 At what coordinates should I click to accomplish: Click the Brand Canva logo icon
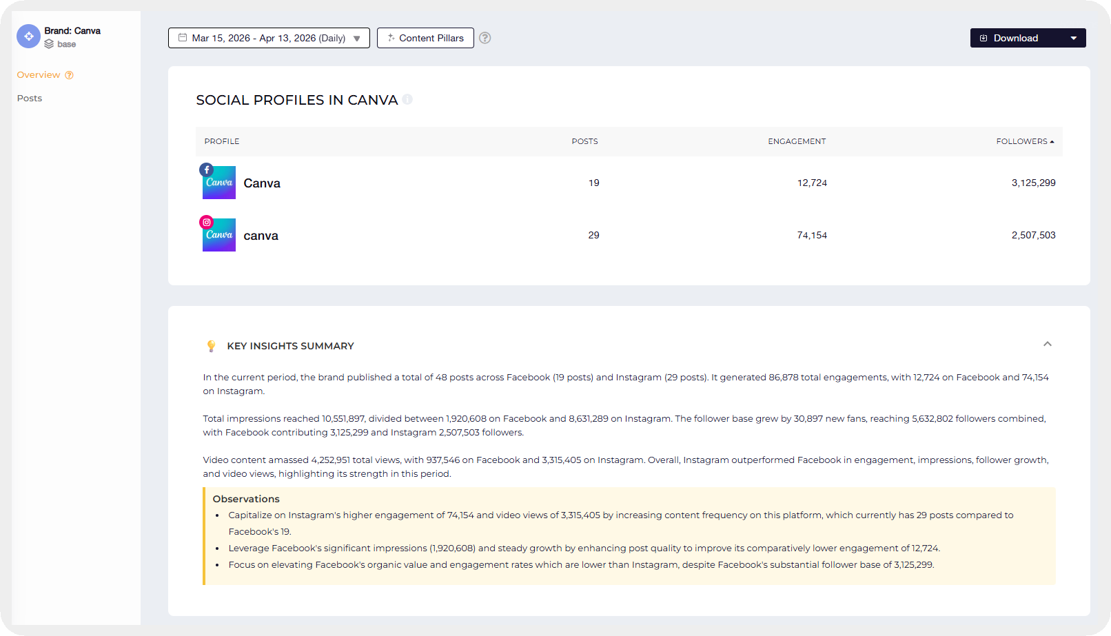[28, 36]
